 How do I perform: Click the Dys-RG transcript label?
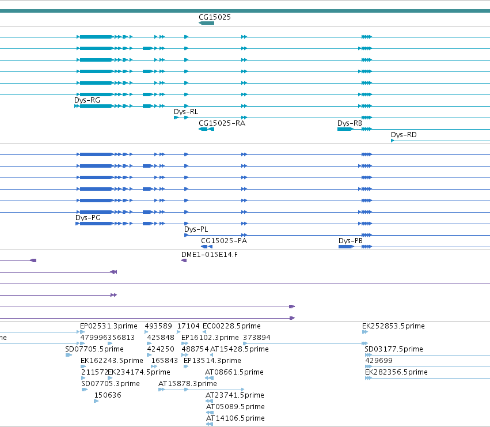point(87,100)
